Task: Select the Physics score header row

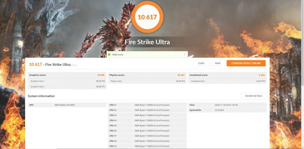Action: (x=147, y=75)
